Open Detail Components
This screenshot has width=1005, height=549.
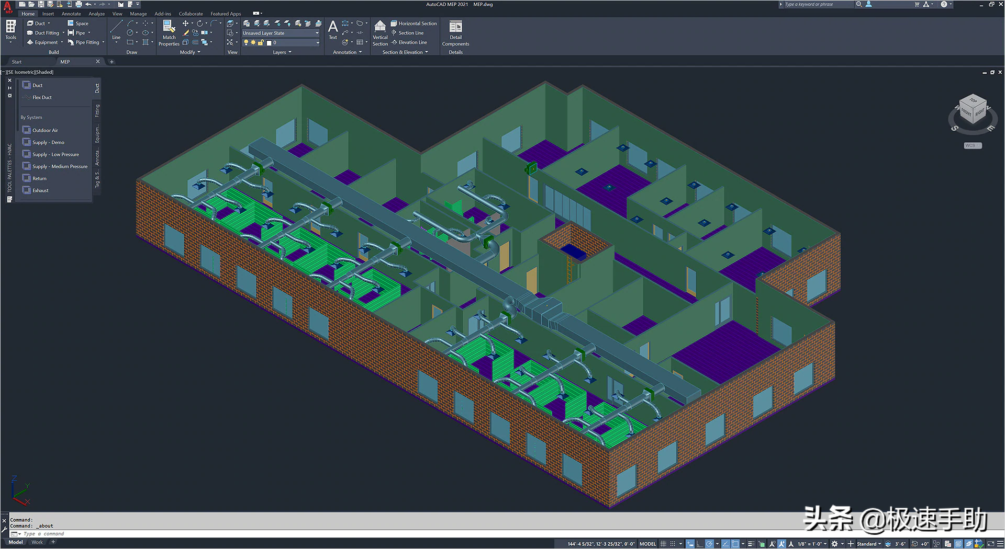tap(455, 33)
